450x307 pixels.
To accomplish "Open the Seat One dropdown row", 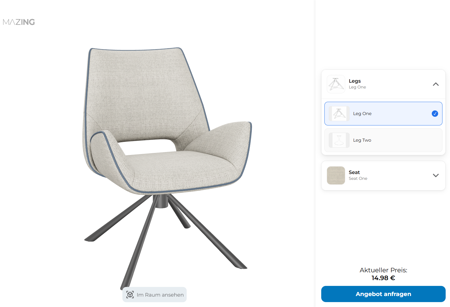I will [x=383, y=175].
